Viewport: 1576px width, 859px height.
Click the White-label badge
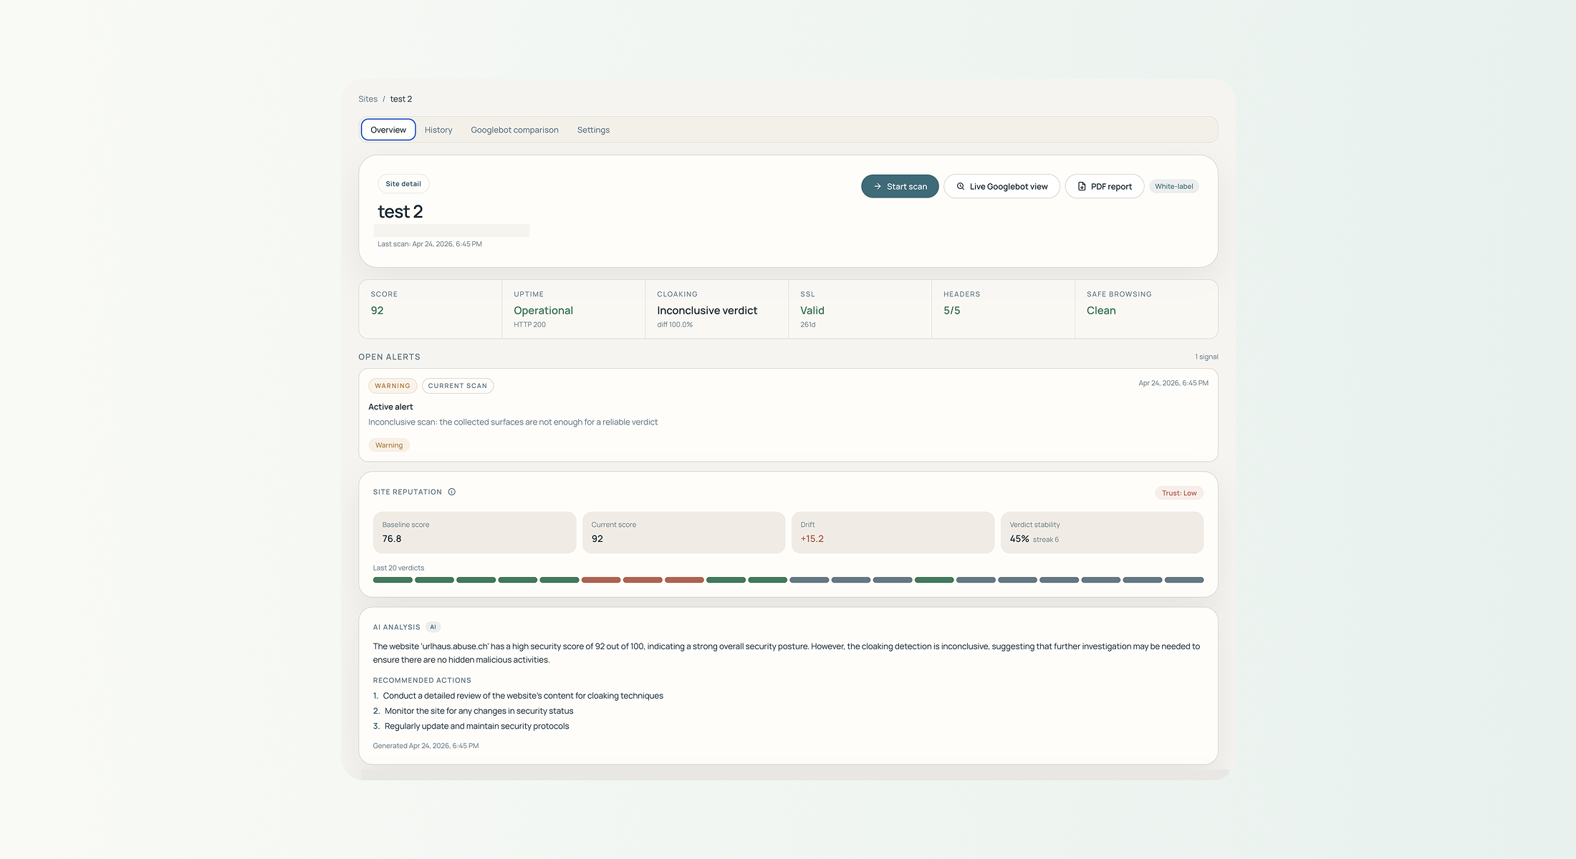pos(1173,186)
